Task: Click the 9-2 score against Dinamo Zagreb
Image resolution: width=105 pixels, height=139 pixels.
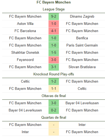Action: 54,17
